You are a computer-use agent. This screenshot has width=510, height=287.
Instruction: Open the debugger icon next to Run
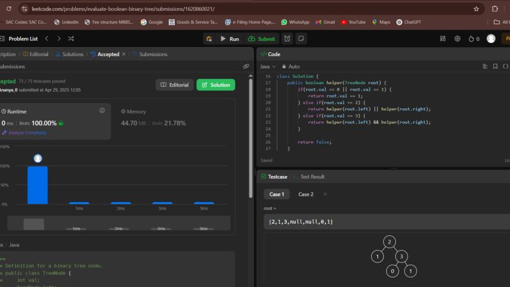tap(209, 39)
